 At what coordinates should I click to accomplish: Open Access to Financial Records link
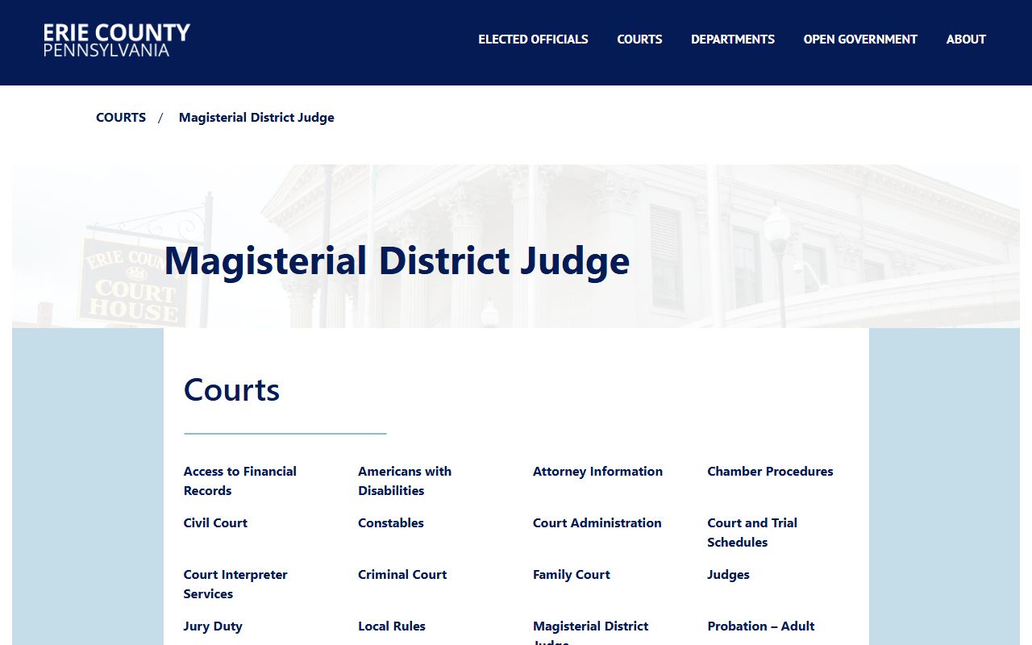[x=240, y=481]
